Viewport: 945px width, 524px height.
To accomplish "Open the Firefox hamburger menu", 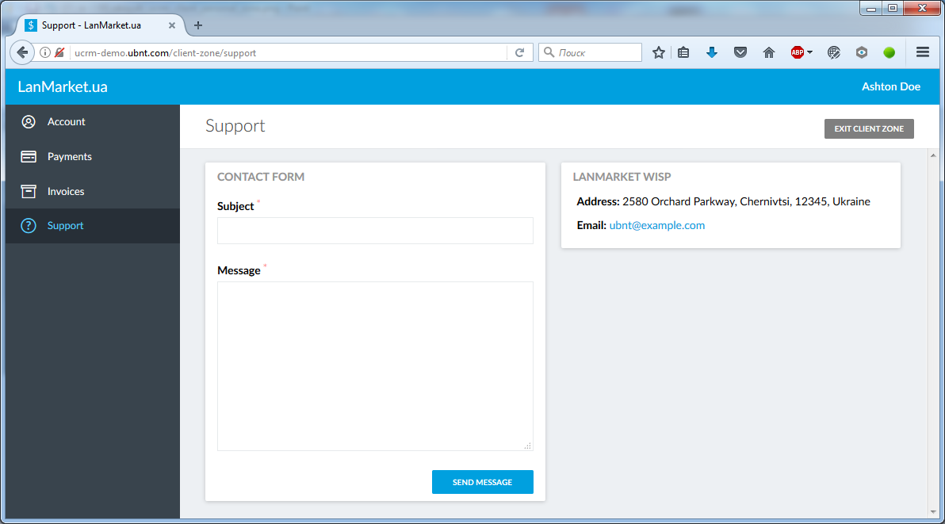I will pos(922,52).
